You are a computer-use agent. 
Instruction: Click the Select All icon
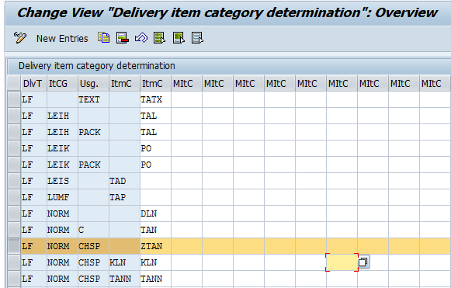click(160, 38)
